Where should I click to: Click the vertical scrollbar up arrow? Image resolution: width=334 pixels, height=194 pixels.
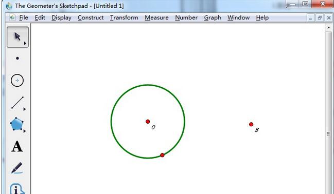(x=328, y=27)
